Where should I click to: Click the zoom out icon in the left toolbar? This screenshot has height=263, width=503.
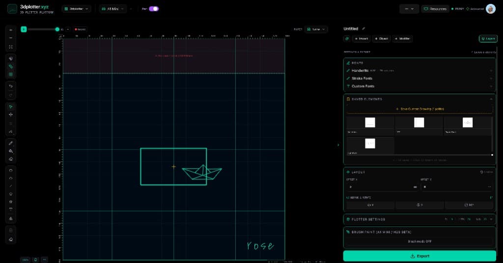(11, 38)
